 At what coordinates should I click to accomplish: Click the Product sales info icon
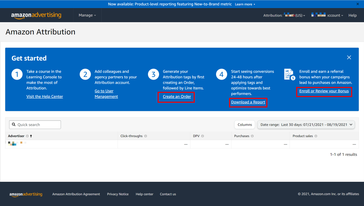coord(316,136)
